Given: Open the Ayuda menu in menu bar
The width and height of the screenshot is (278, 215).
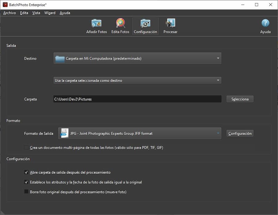Looking at the screenshot, I should coord(65,13).
